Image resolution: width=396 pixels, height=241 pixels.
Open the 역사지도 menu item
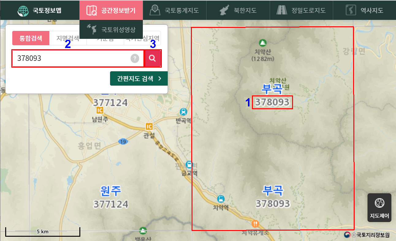364,10
